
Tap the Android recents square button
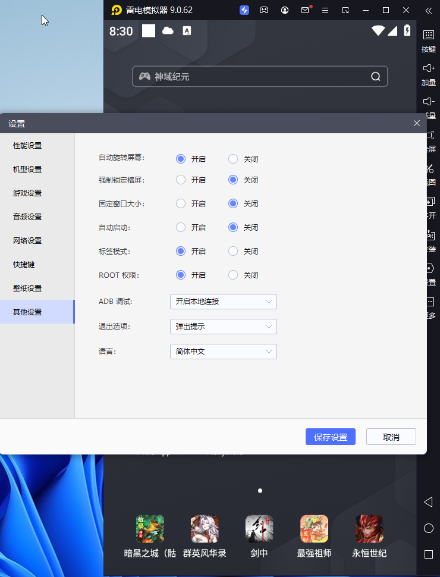click(429, 554)
